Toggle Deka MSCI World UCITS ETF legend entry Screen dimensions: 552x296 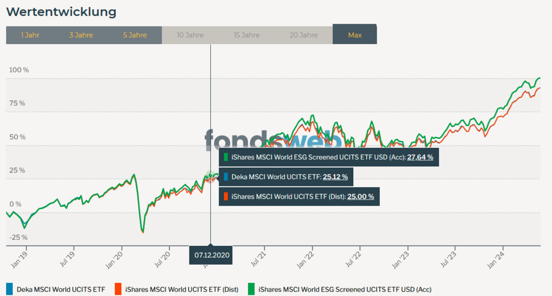[x=56, y=289]
